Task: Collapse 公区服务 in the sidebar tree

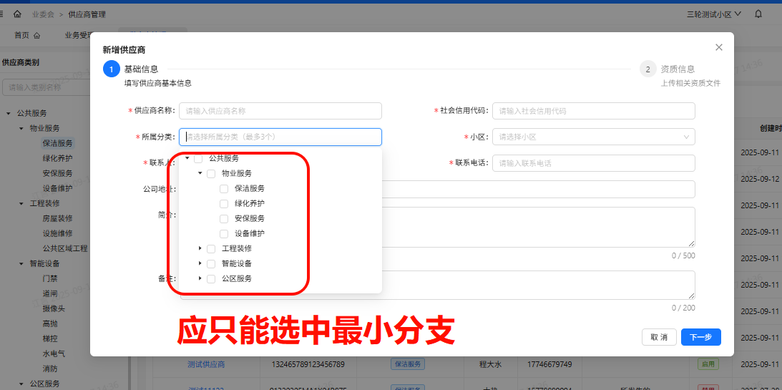Action: point(21,384)
